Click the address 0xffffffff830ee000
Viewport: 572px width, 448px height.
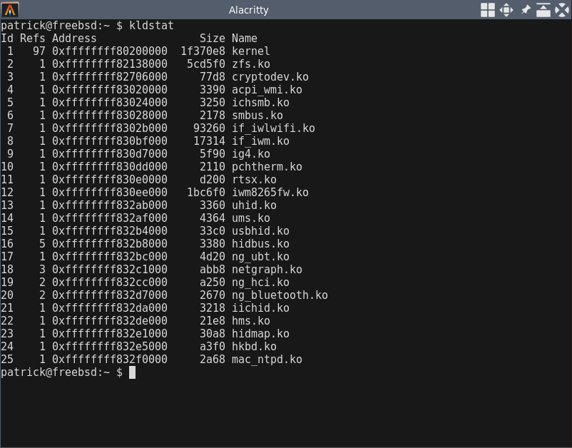pyautogui.click(x=110, y=193)
